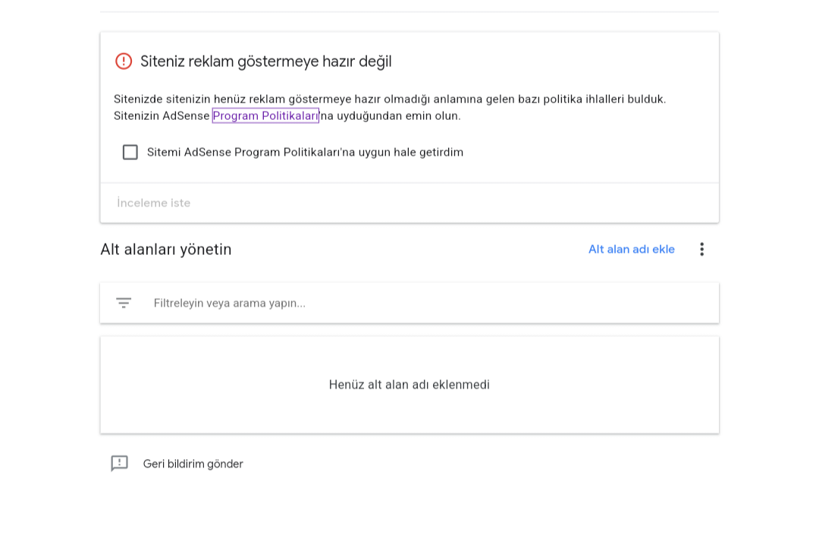Screen dimensions: 819x535
Task: Click the word 'AdSense' before the policy link
Action: (186, 115)
